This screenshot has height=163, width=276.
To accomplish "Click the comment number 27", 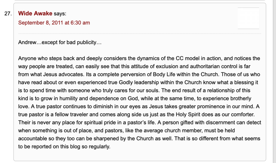I will click(x=8, y=14).
